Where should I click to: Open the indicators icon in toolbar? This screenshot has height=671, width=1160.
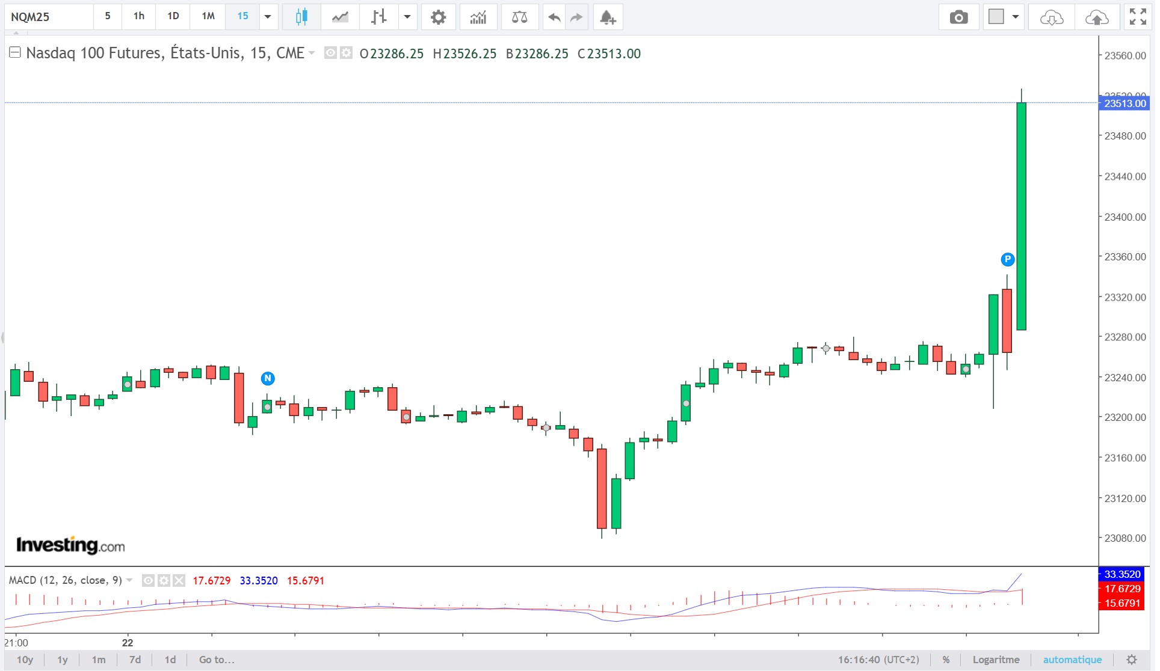pos(478,17)
